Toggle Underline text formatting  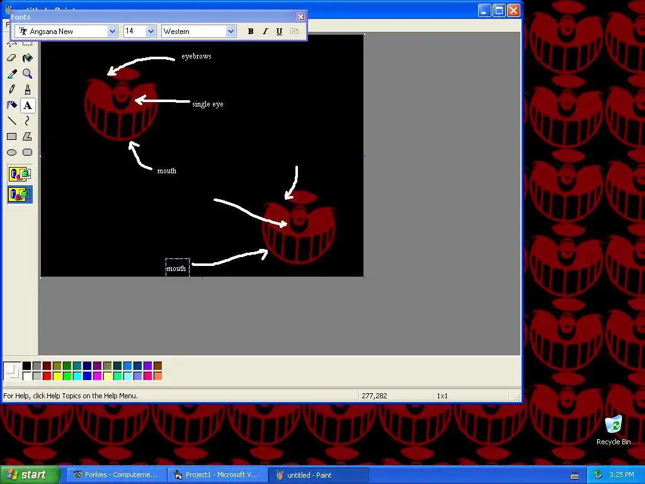[x=279, y=32]
